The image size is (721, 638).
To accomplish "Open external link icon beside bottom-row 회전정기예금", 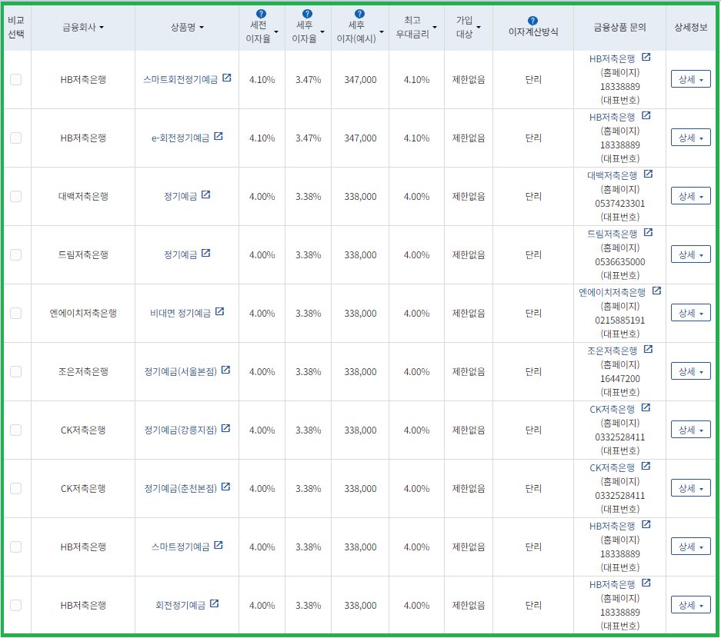I will tap(214, 603).
